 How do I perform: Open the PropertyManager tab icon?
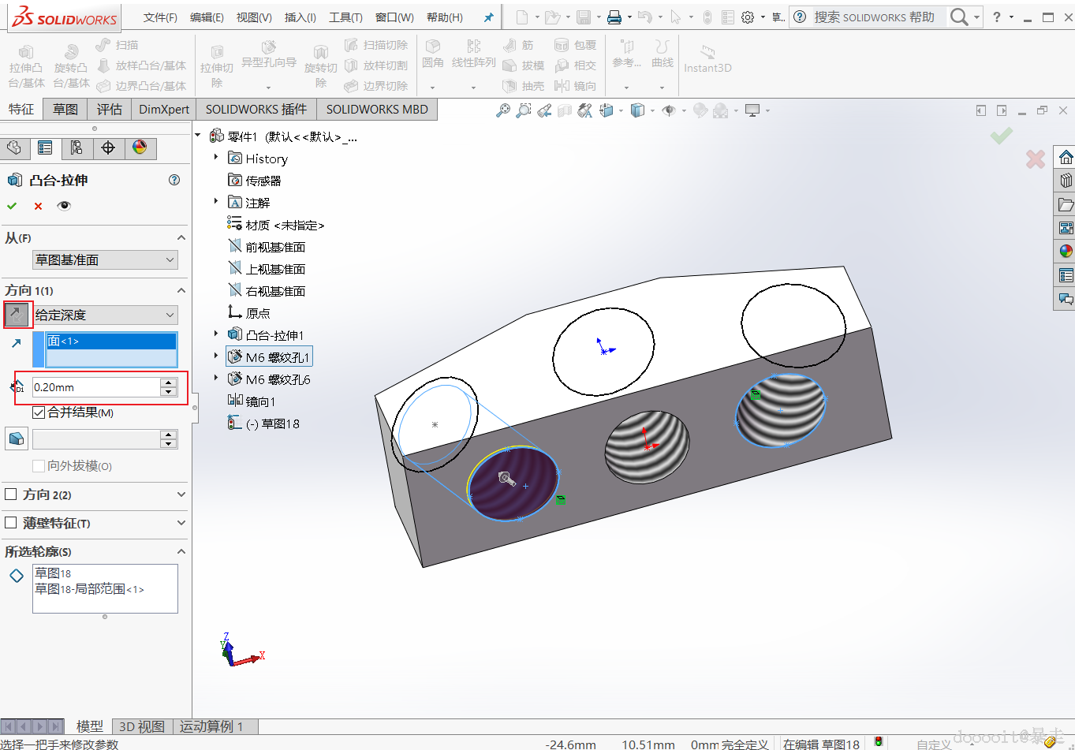pyautogui.click(x=45, y=148)
